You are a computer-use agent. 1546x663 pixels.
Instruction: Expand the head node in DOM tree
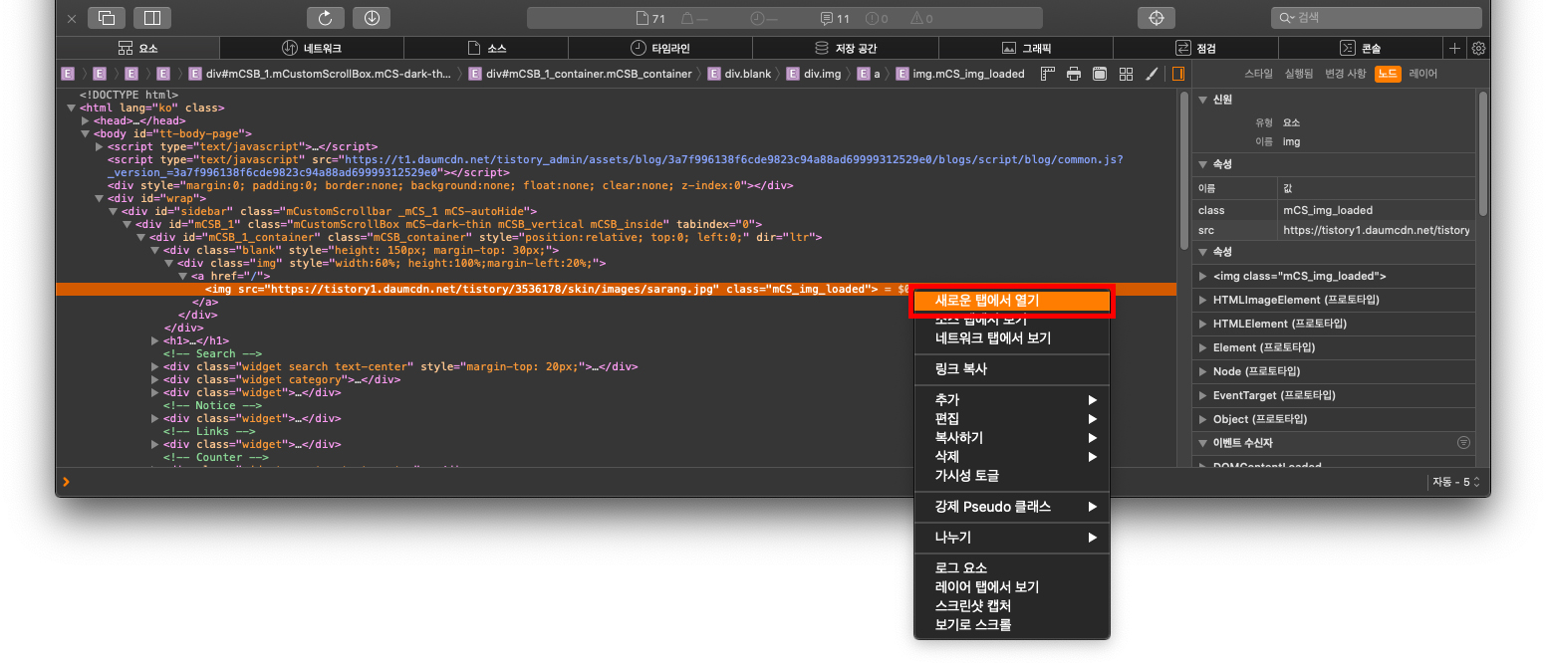click(85, 120)
